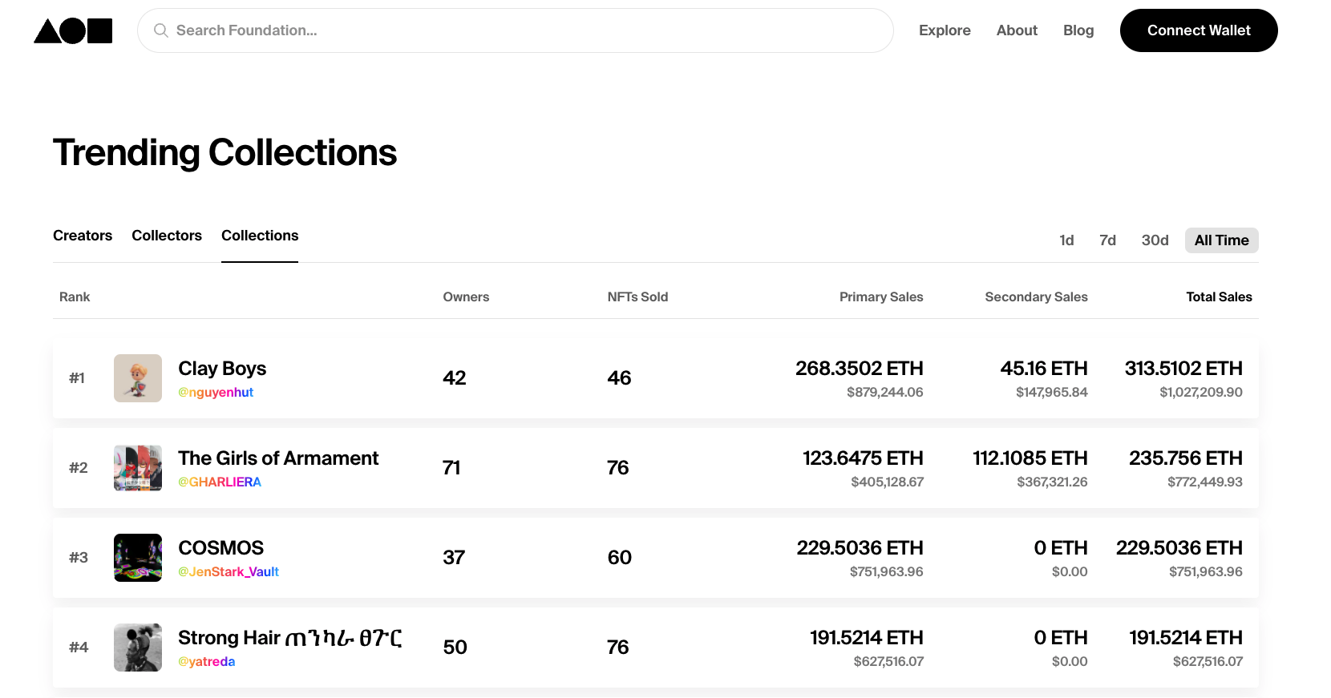Select the Collections tab
1331x698 pixels.
coord(260,236)
